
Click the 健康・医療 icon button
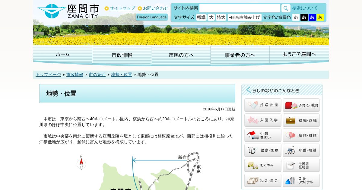pyautogui.click(x=263, y=150)
